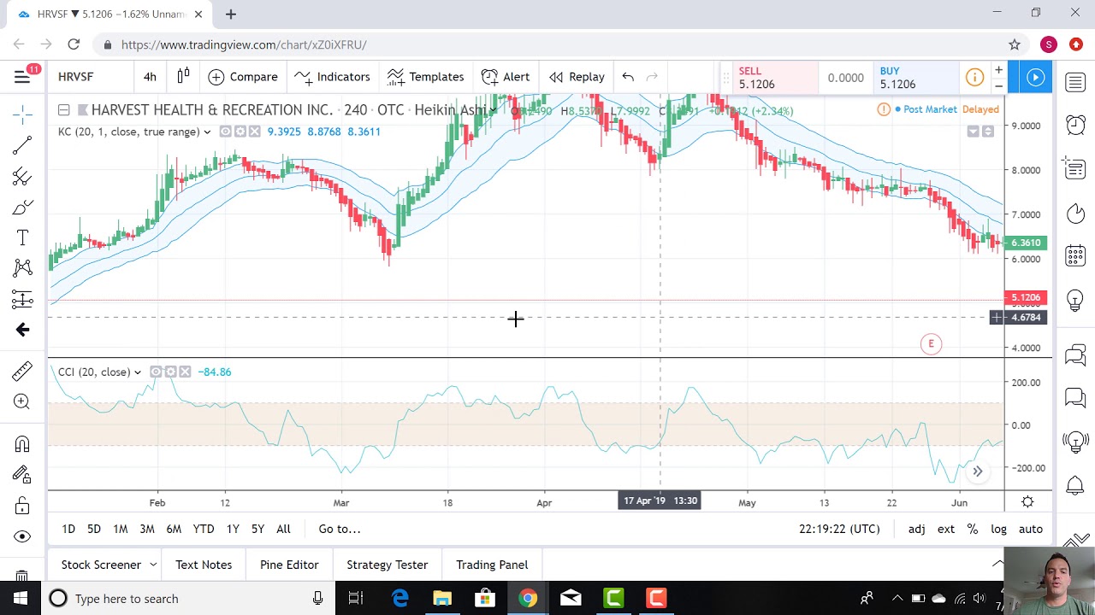Screen dimensions: 1095x615
Task: Activate the zoom in tool
Action: click(x=22, y=401)
